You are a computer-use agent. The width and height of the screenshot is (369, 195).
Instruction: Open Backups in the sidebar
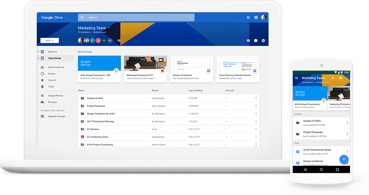(x=52, y=102)
